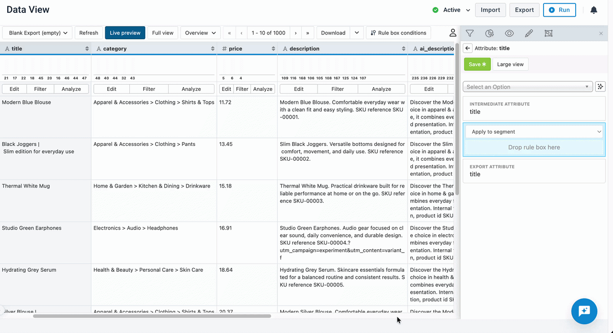Open the Active status dropdown
Screen dimensions: 613x333
[x=452, y=10]
